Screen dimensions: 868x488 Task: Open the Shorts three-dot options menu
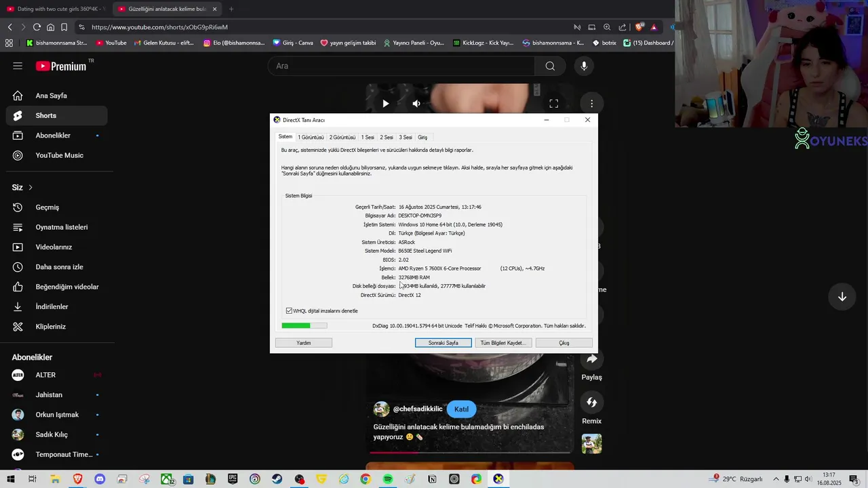coord(591,104)
